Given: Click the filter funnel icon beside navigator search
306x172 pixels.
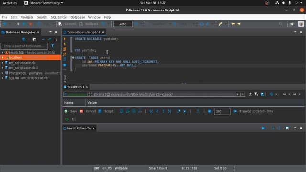Looking at the screenshot, I should (53, 46).
